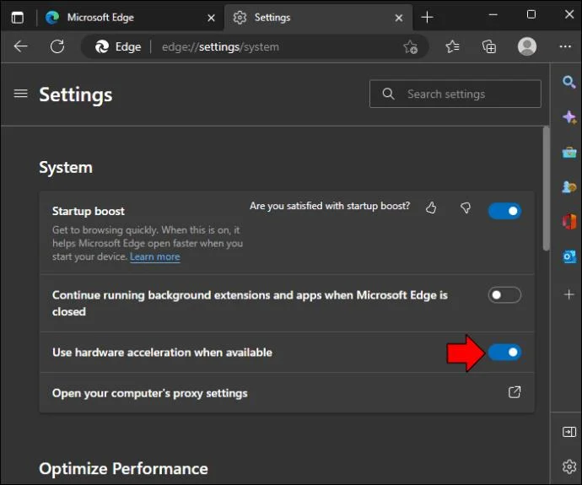Image resolution: width=582 pixels, height=485 pixels.
Task: Switch to the Microsoft Edge tab
Action: (x=130, y=18)
